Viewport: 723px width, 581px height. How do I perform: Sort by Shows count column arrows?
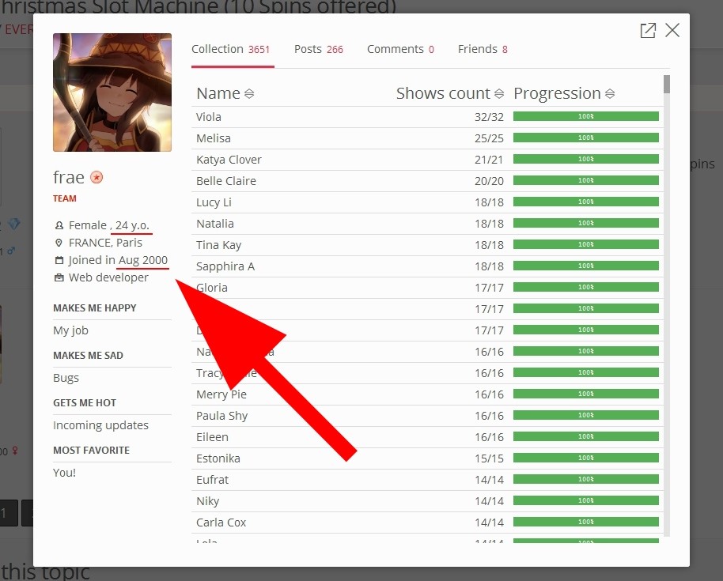click(x=499, y=94)
